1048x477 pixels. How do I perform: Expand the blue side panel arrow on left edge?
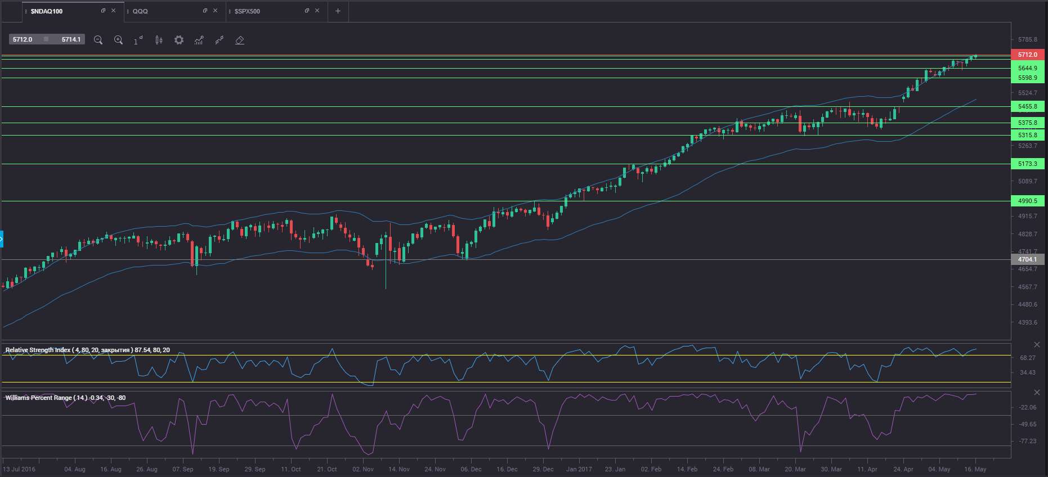point(2,239)
